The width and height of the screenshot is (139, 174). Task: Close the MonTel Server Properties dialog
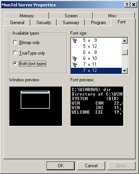(134, 5)
